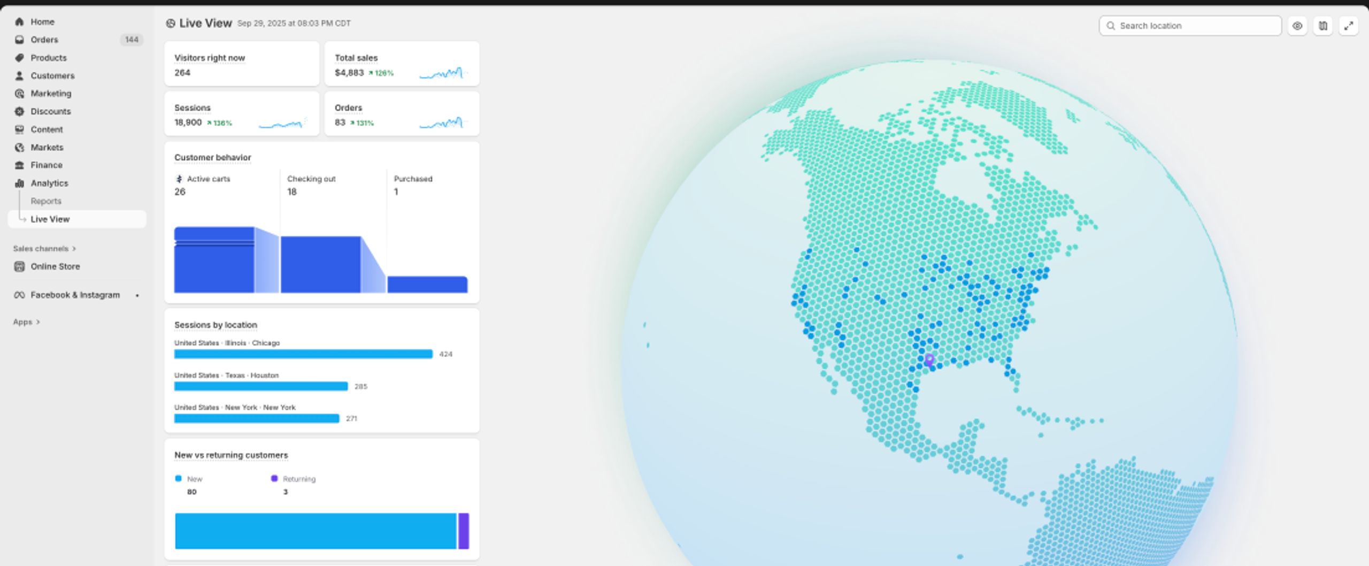The image size is (1369, 566).
Task: Click the Finance bank icon
Action: pos(19,165)
